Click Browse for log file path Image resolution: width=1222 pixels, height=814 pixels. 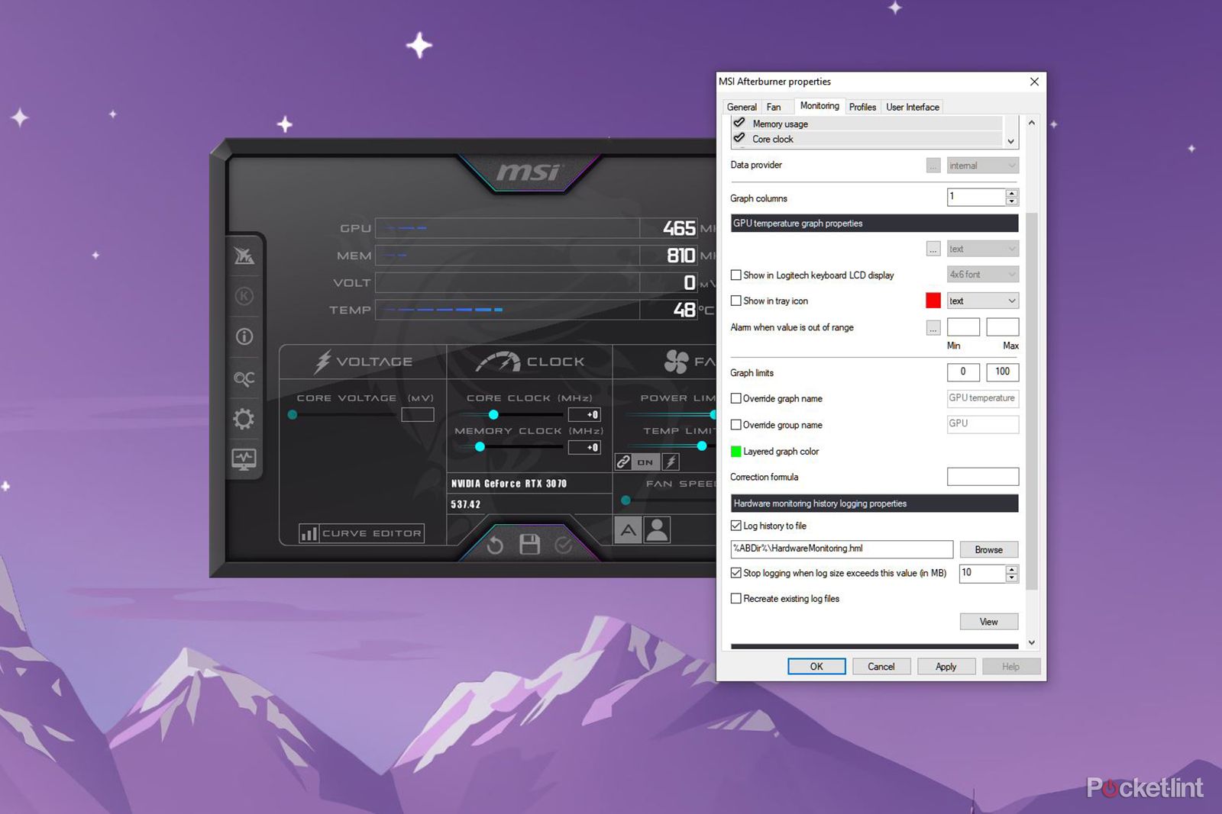[989, 549]
